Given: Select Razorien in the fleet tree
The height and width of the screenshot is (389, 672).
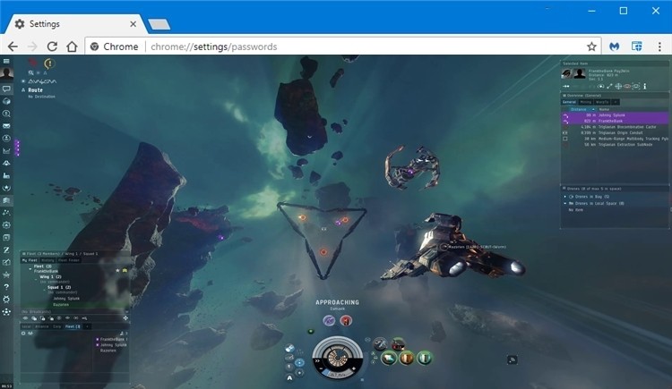Looking at the screenshot, I should tap(61, 305).
